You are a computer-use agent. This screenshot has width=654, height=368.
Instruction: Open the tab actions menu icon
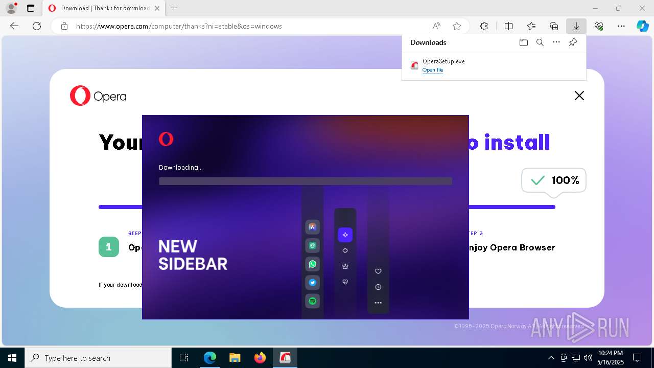[x=31, y=8]
